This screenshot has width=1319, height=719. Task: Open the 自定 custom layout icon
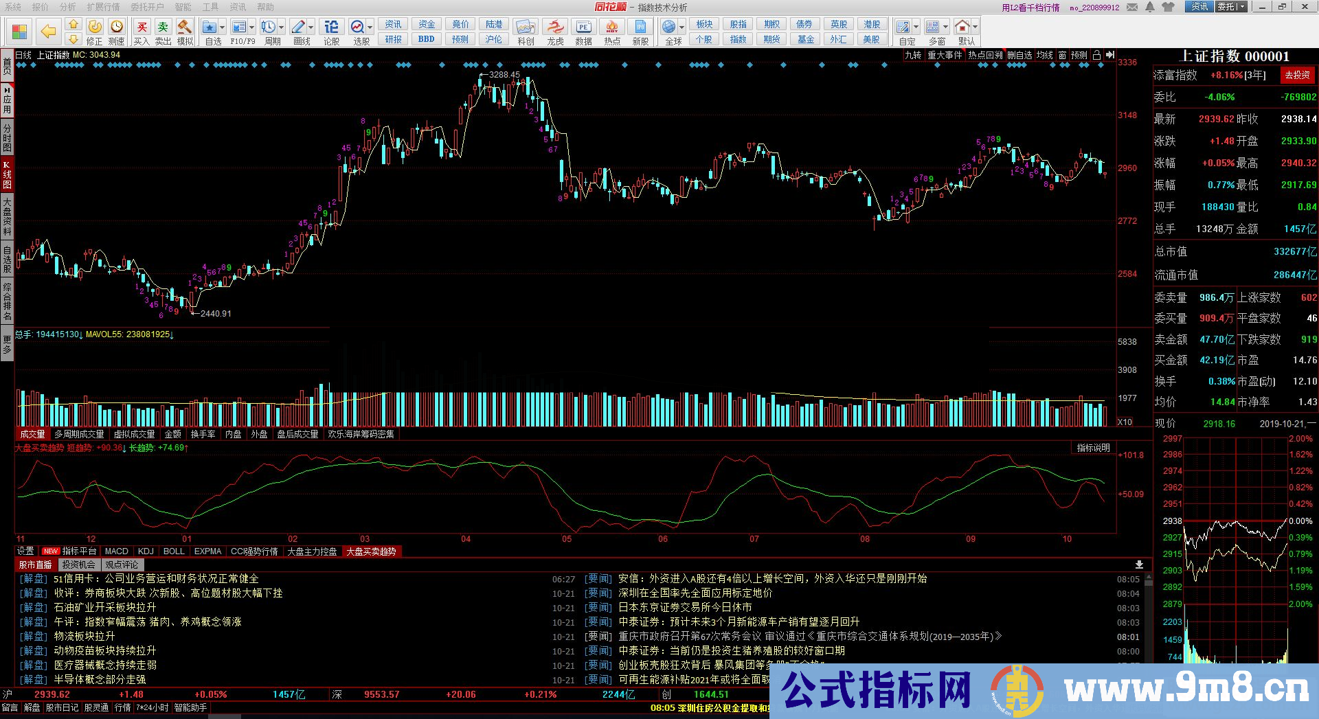(904, 27)
